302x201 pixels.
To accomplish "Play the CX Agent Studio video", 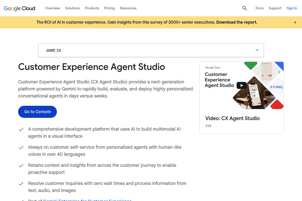I will (x=241, y=85).
